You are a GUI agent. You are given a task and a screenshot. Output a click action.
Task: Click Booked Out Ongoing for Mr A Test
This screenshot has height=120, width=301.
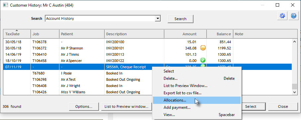[123, 79]
